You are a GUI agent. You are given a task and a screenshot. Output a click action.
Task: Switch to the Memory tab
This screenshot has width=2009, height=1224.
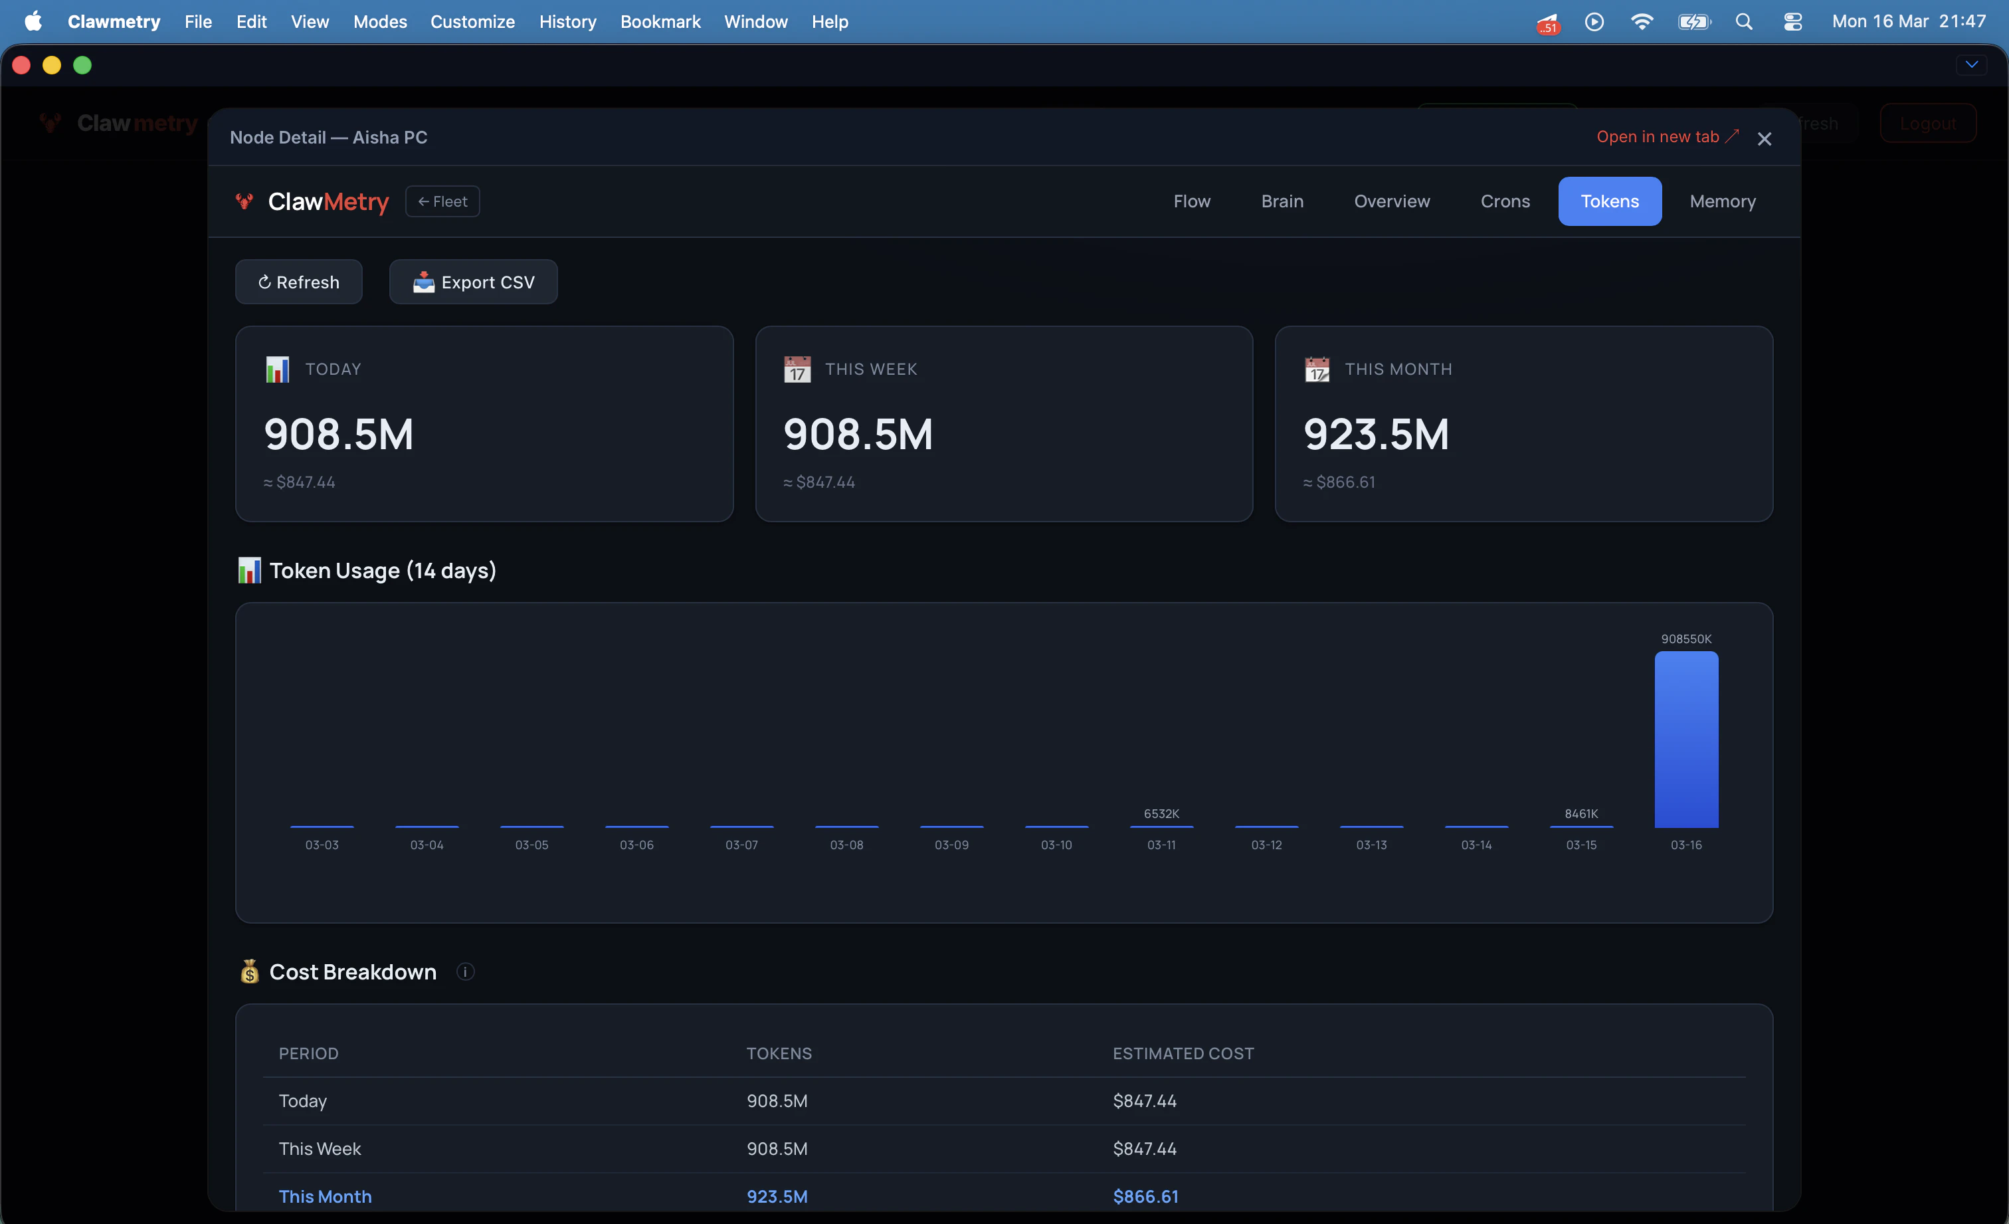(1722, 201)
